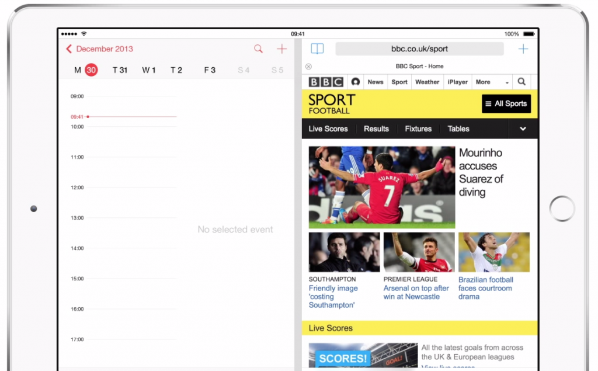Go back to December 2013 month view
This screenshot has width=598, height=371.
[x=99, y=49]
